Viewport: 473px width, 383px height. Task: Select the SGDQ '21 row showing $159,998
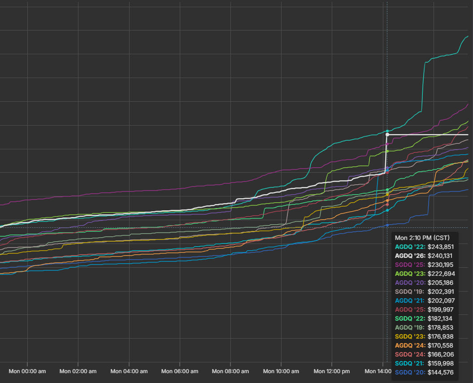(x=425, y=363)
